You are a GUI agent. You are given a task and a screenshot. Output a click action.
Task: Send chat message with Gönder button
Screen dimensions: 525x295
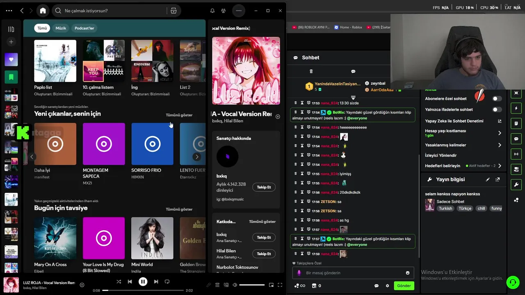click(404, 286)
